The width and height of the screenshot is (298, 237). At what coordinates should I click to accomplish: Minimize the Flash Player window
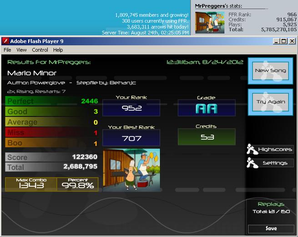276,41
